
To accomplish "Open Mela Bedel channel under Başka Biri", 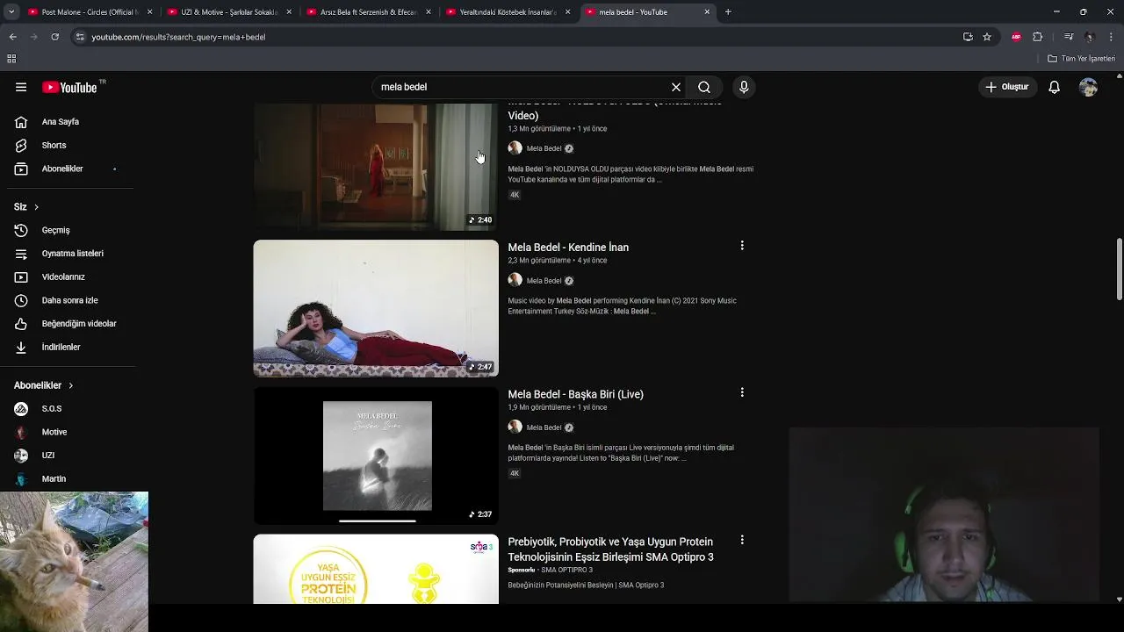I will pos(544,427).
